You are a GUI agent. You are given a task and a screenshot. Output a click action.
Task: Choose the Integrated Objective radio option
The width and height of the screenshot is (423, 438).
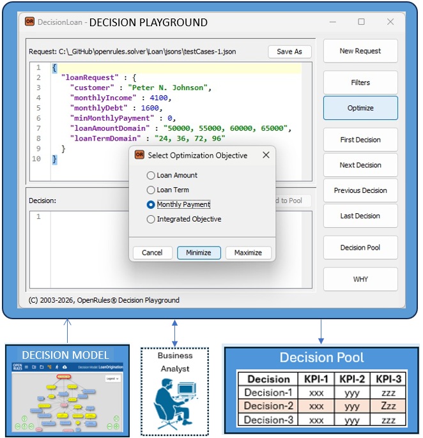[x=151, y=219]
